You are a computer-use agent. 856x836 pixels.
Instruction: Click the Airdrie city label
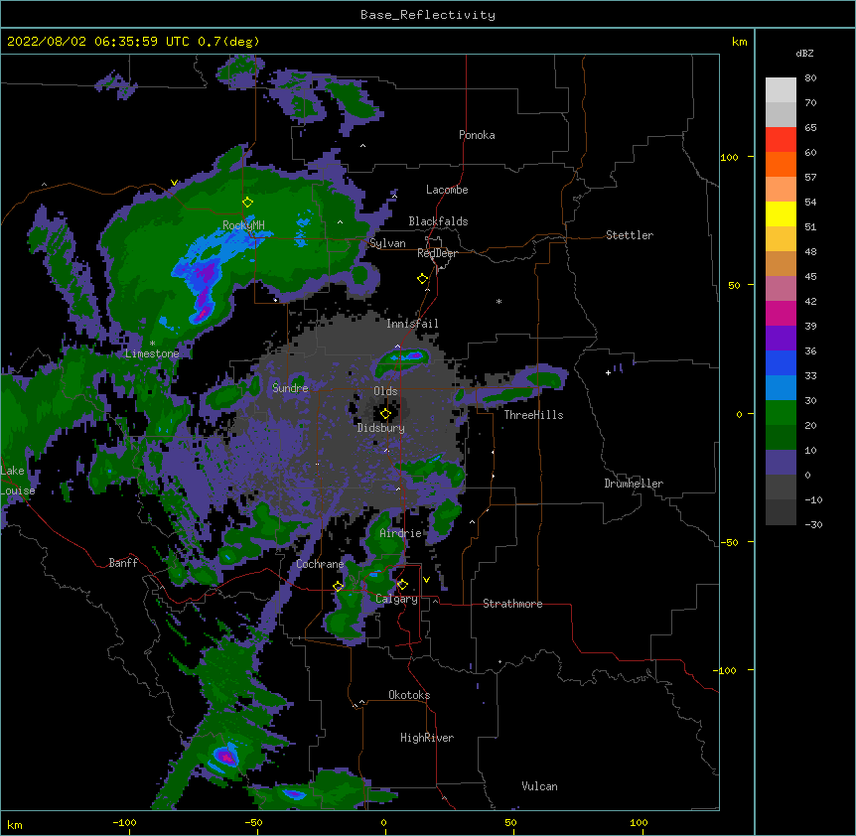(x=401, y=533)
